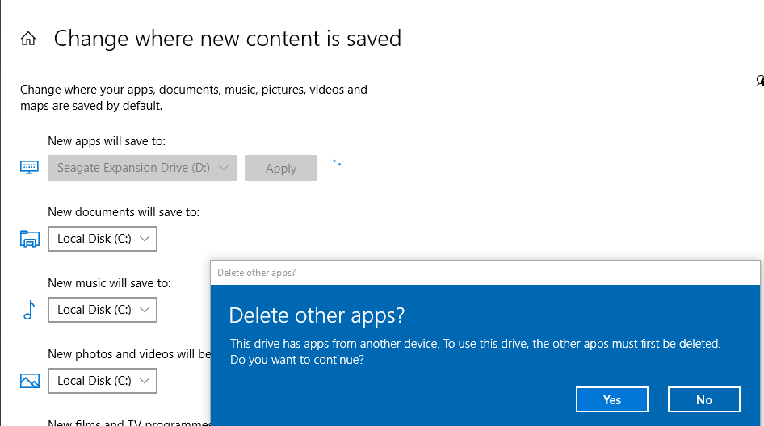
Task: Expand the new documents Local Disk (C:) dropdown
Action: [103, 239]
